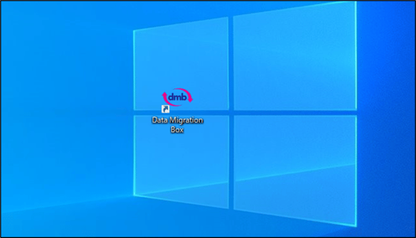Image resolution: width=416 pixels, height=238 pixels.
Task: Click the 'Data Migration' text under the icon
Action: click(177, 120)
